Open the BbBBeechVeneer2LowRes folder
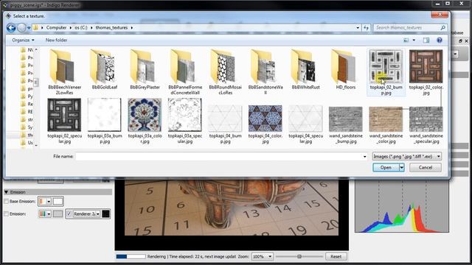Image resolution: width=472 pixels, height=265 pixels. (64, 72)
